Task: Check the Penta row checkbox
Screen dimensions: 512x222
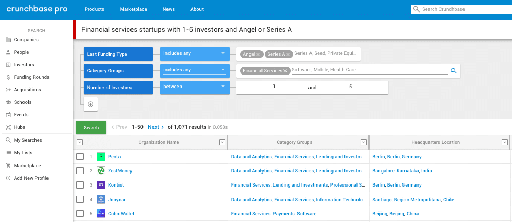Action: tap(80, 157)
